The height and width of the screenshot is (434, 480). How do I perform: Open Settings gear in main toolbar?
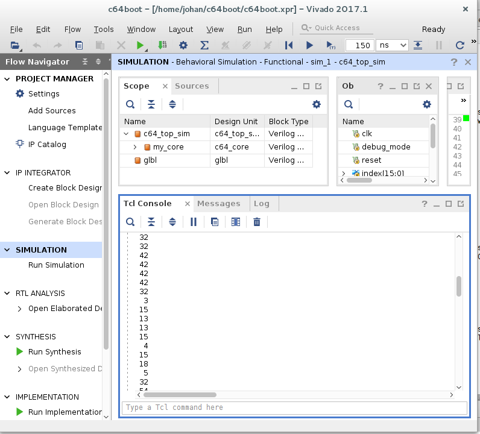tap(183, 45)
